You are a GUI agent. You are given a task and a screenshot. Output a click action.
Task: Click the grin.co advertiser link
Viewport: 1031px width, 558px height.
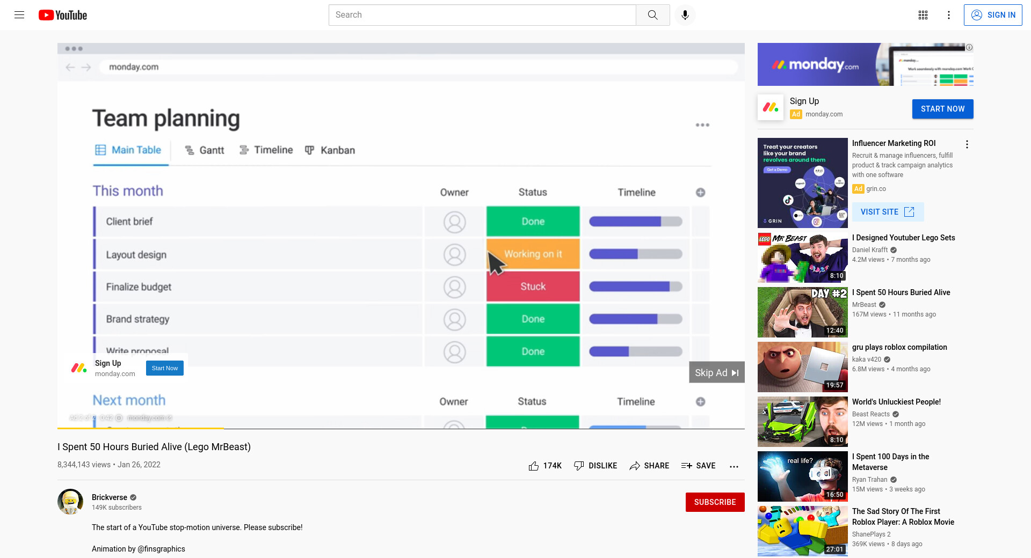pos(876,189)
